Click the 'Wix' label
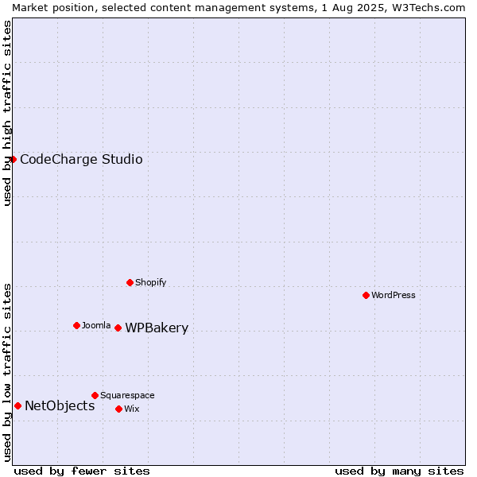This screenshot has height=477, width=477. pyautogui.click(x=132, y=409)
